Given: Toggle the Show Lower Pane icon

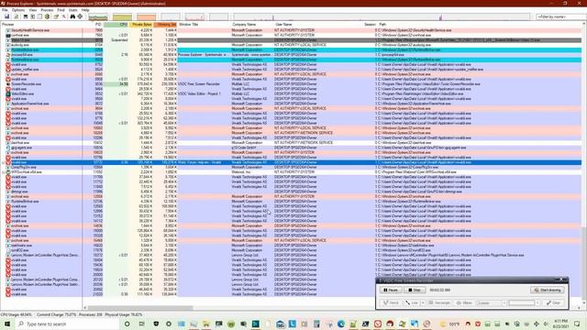Looking at the screenshot, I should click(39, 16).
